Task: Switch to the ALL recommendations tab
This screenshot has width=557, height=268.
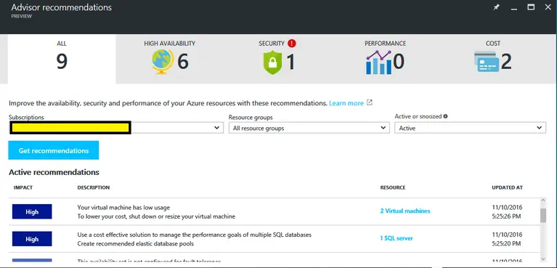Action: [x=62, y=59]
